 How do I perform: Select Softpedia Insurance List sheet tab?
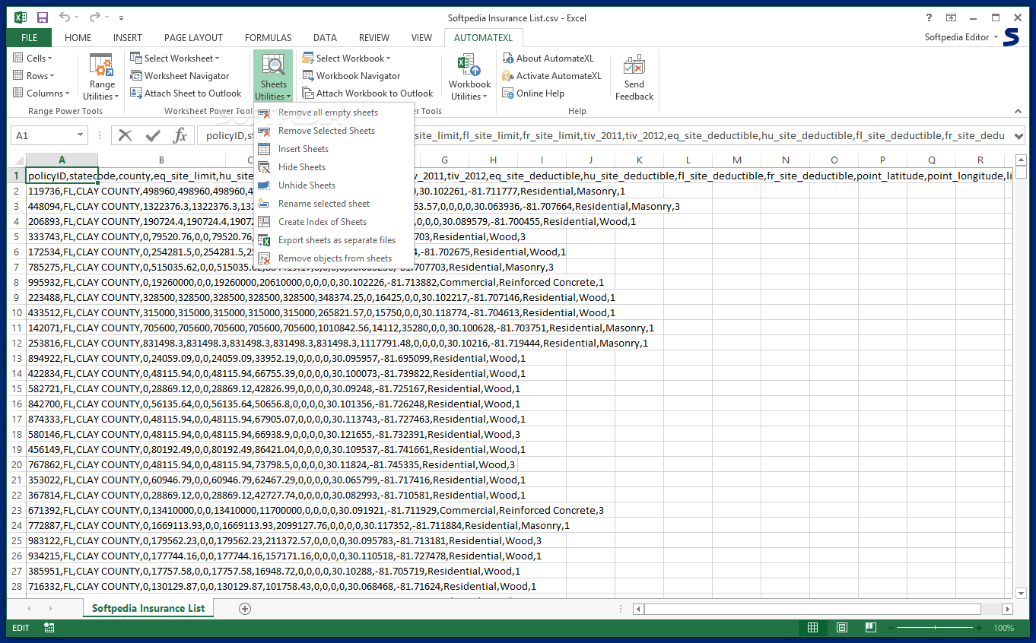[x=149, y=608]
